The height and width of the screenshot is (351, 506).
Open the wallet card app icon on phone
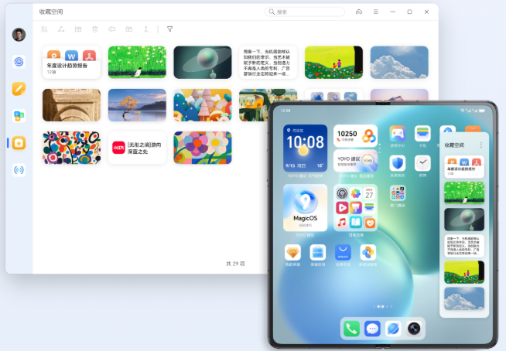pos(422,134)
